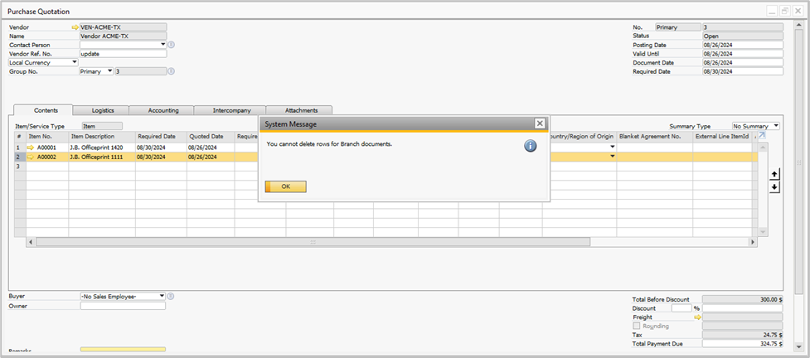Open the Accounting tab
The image size is (810, 358).
(x=163, y=110)
